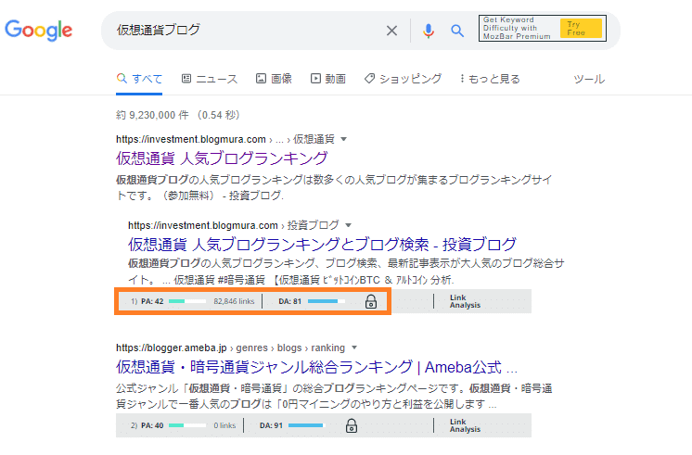Click the PA: 40 progress bar

click(187, 425)
